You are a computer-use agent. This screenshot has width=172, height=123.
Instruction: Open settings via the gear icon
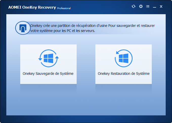coord(141,6)
